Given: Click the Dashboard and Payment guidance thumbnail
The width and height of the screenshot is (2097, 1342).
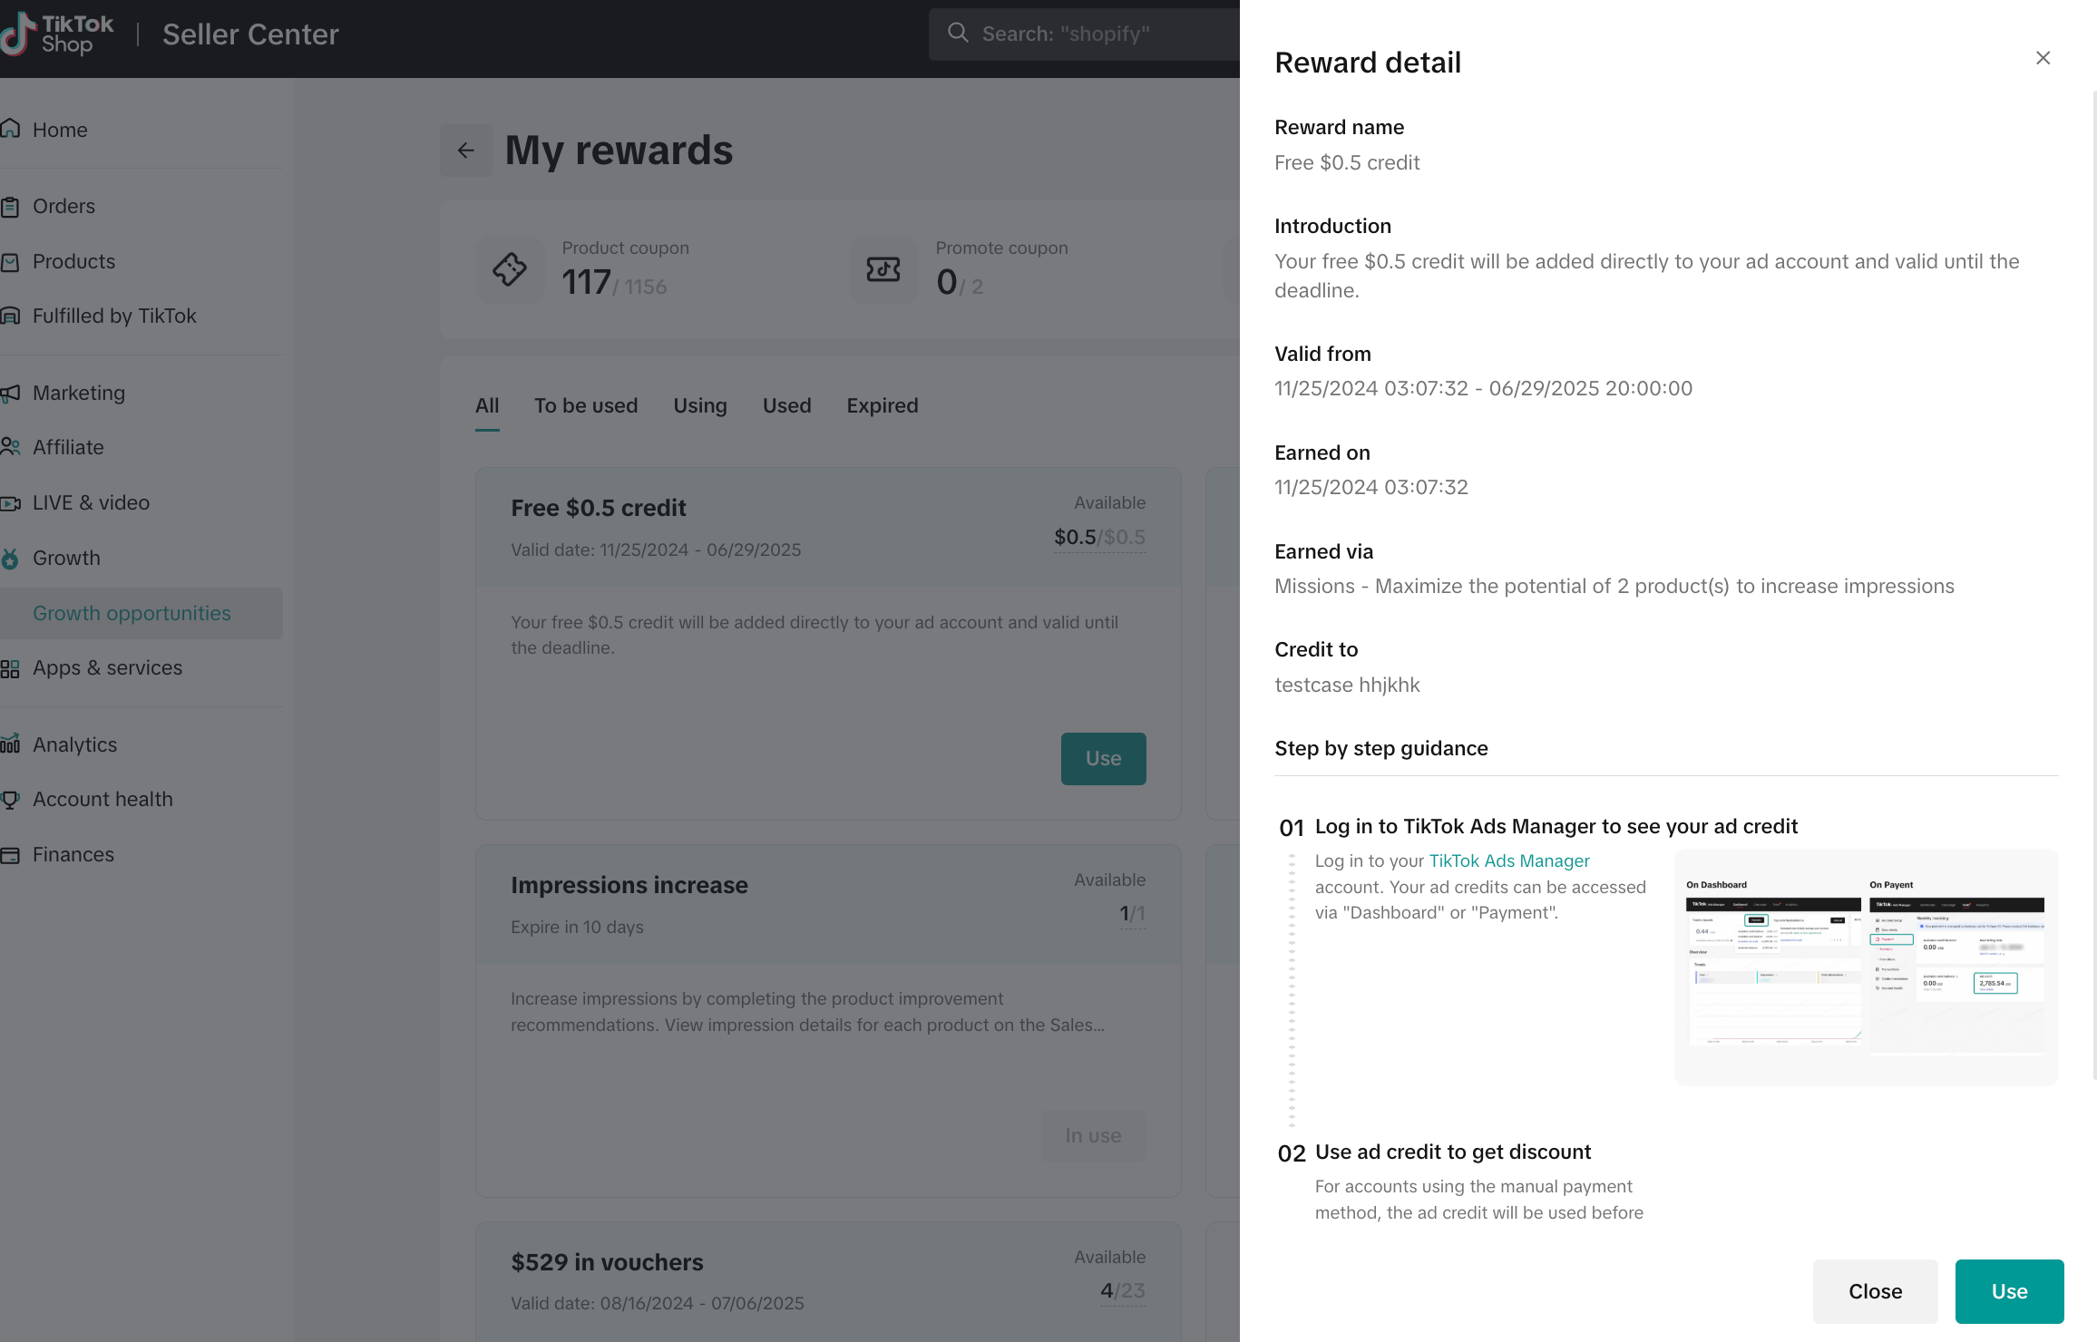Looking at the screenshot, I should [1866, 967].
